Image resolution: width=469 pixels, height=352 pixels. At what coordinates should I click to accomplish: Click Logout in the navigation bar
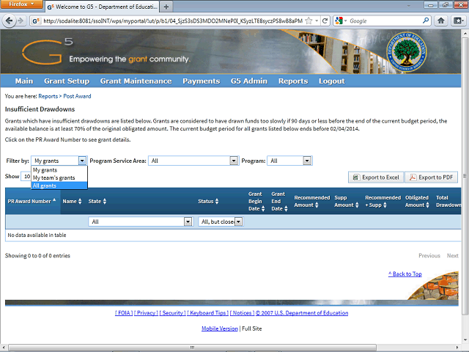click(x=331, y=81)
